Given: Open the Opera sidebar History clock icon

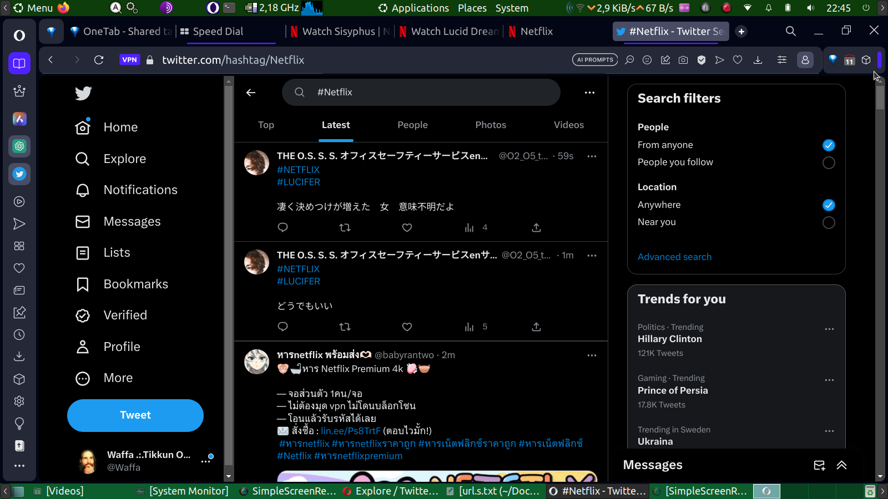Looking at the screenshot, I should [x=19, y=335].
